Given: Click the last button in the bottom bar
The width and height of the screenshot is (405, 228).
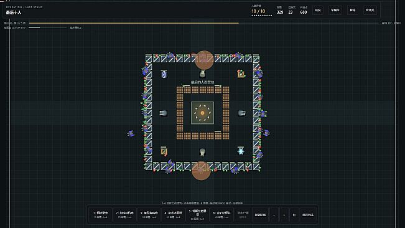Looking at the screenshot, I should pos(308,215).
